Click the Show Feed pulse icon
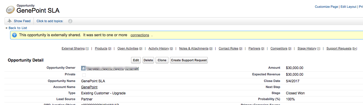The width and height of the screenshot is (363, 105). 10,21
